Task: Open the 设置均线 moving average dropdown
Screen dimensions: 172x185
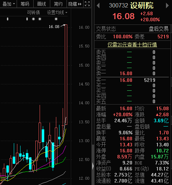Action: [x=57, y=12]
